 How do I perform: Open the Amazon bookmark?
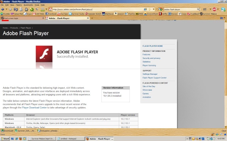tap(119, 14)
